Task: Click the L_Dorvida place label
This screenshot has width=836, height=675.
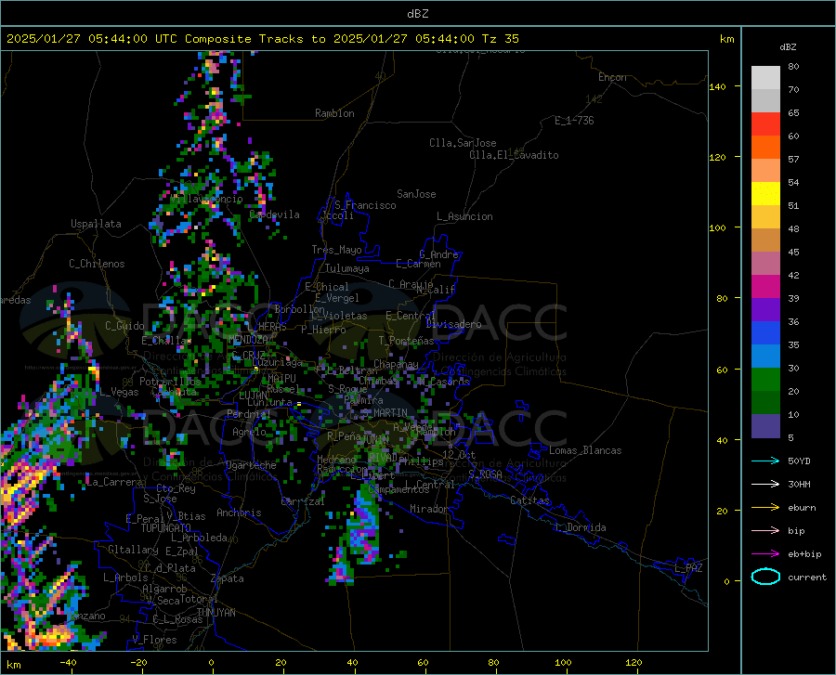Action: [581, 527]
